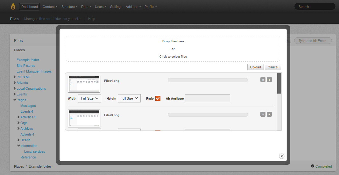
Task: Remove Files4.png using its x icon
Action: point(263,80)
